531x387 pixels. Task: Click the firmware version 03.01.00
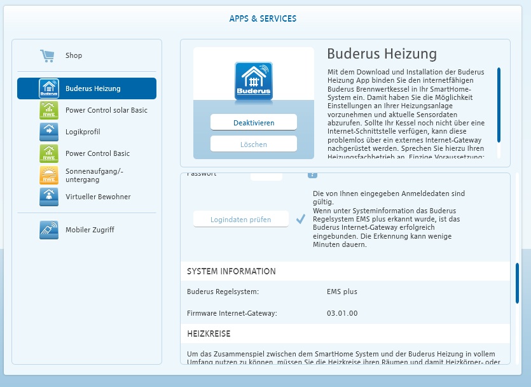342,313
